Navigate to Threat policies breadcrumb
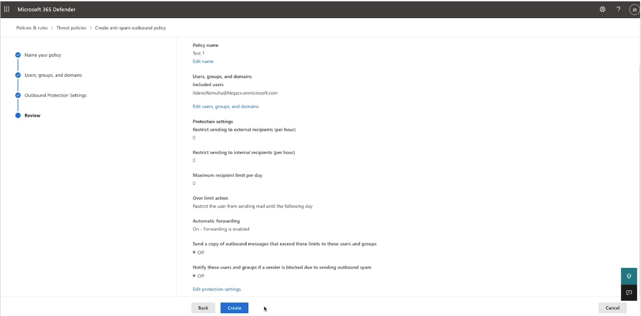The height and width of the screenshot is (316, 641). point(71,28)
